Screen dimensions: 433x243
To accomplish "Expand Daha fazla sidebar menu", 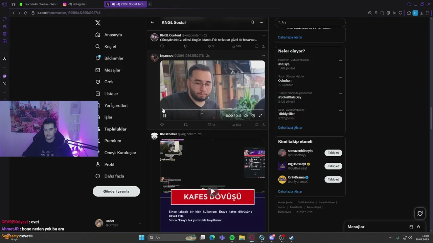I will click(x=110, y=176).
